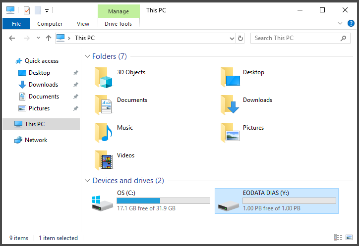Select Network in navigation pane
This screenshot has height=246, width=359.
(36, 140)
